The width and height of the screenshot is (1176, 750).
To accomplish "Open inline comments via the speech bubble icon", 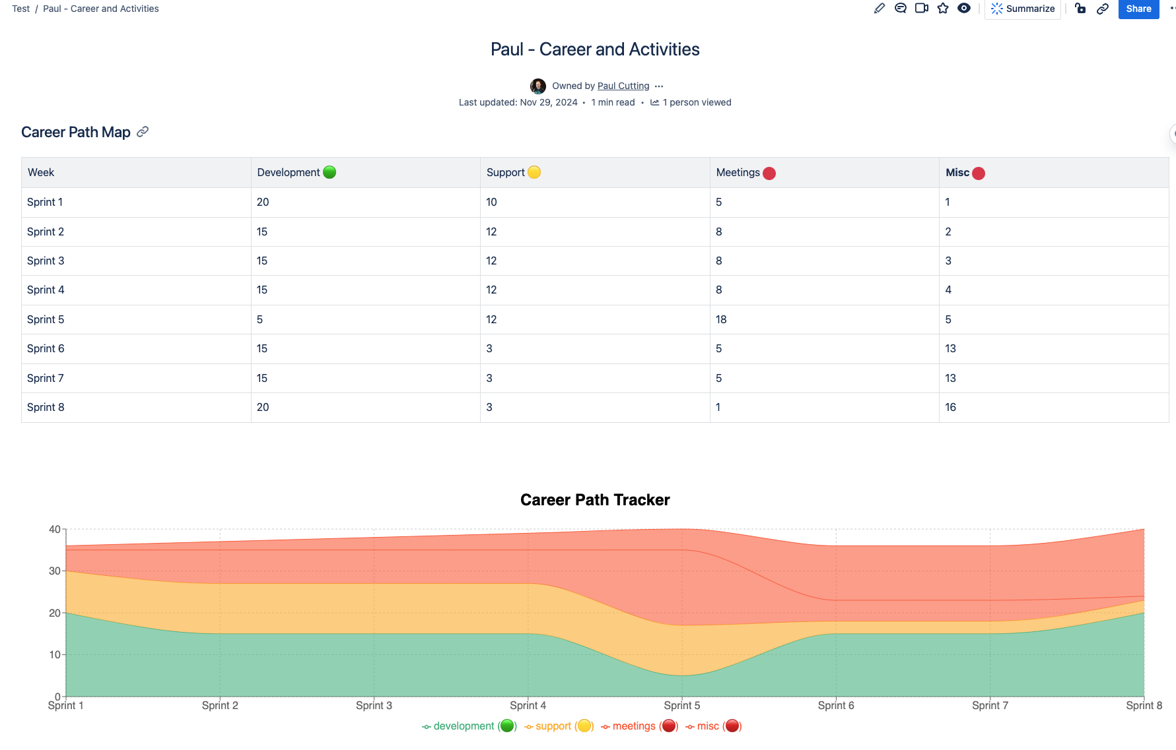I will pyautogui.click(x=900, y=9).
